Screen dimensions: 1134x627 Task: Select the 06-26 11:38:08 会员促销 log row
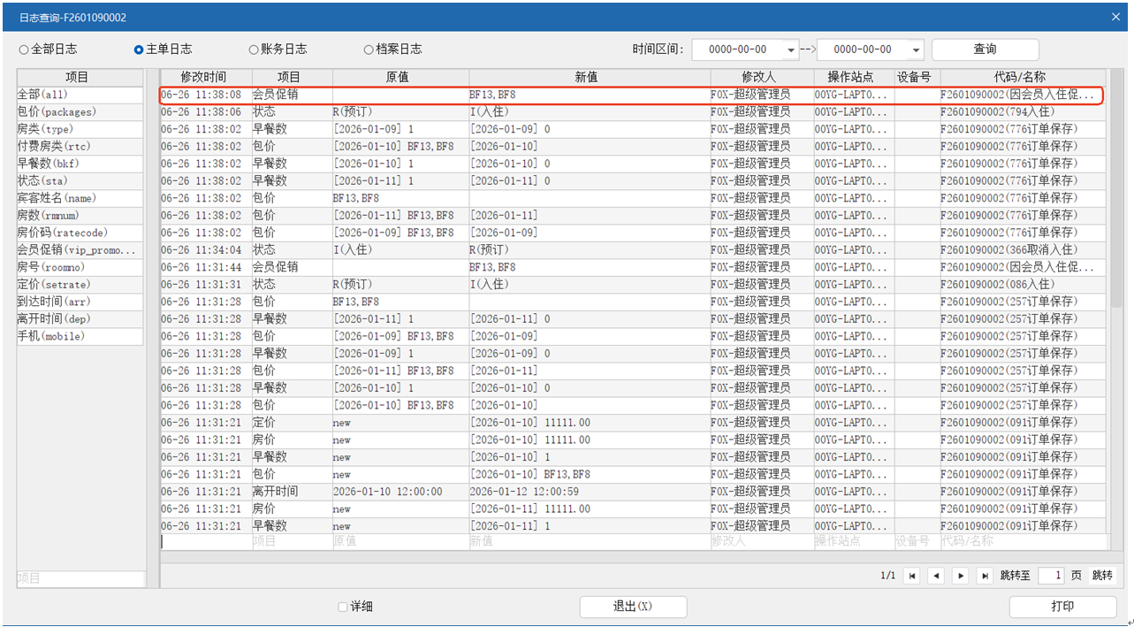[x=632, y=95]
